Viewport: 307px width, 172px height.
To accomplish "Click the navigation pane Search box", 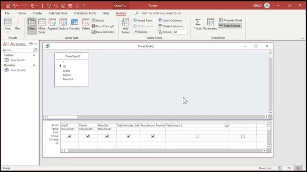I will (18, 50).
